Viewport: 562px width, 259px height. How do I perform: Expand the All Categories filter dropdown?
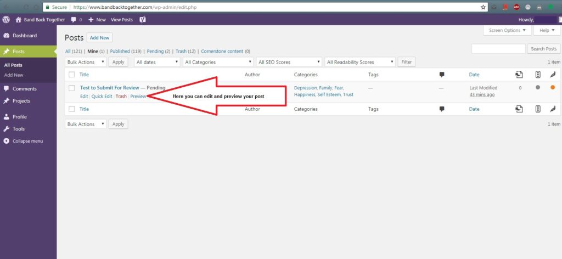218,62
